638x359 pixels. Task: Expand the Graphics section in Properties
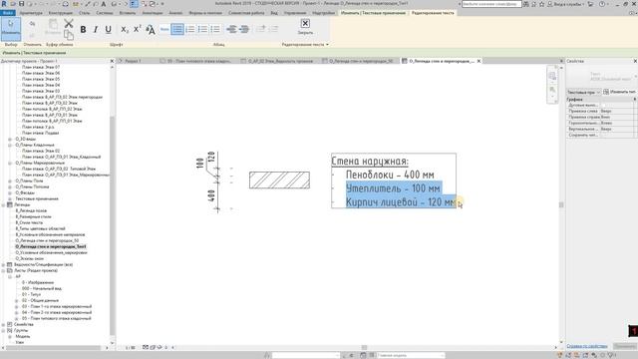tap(634, 100)
